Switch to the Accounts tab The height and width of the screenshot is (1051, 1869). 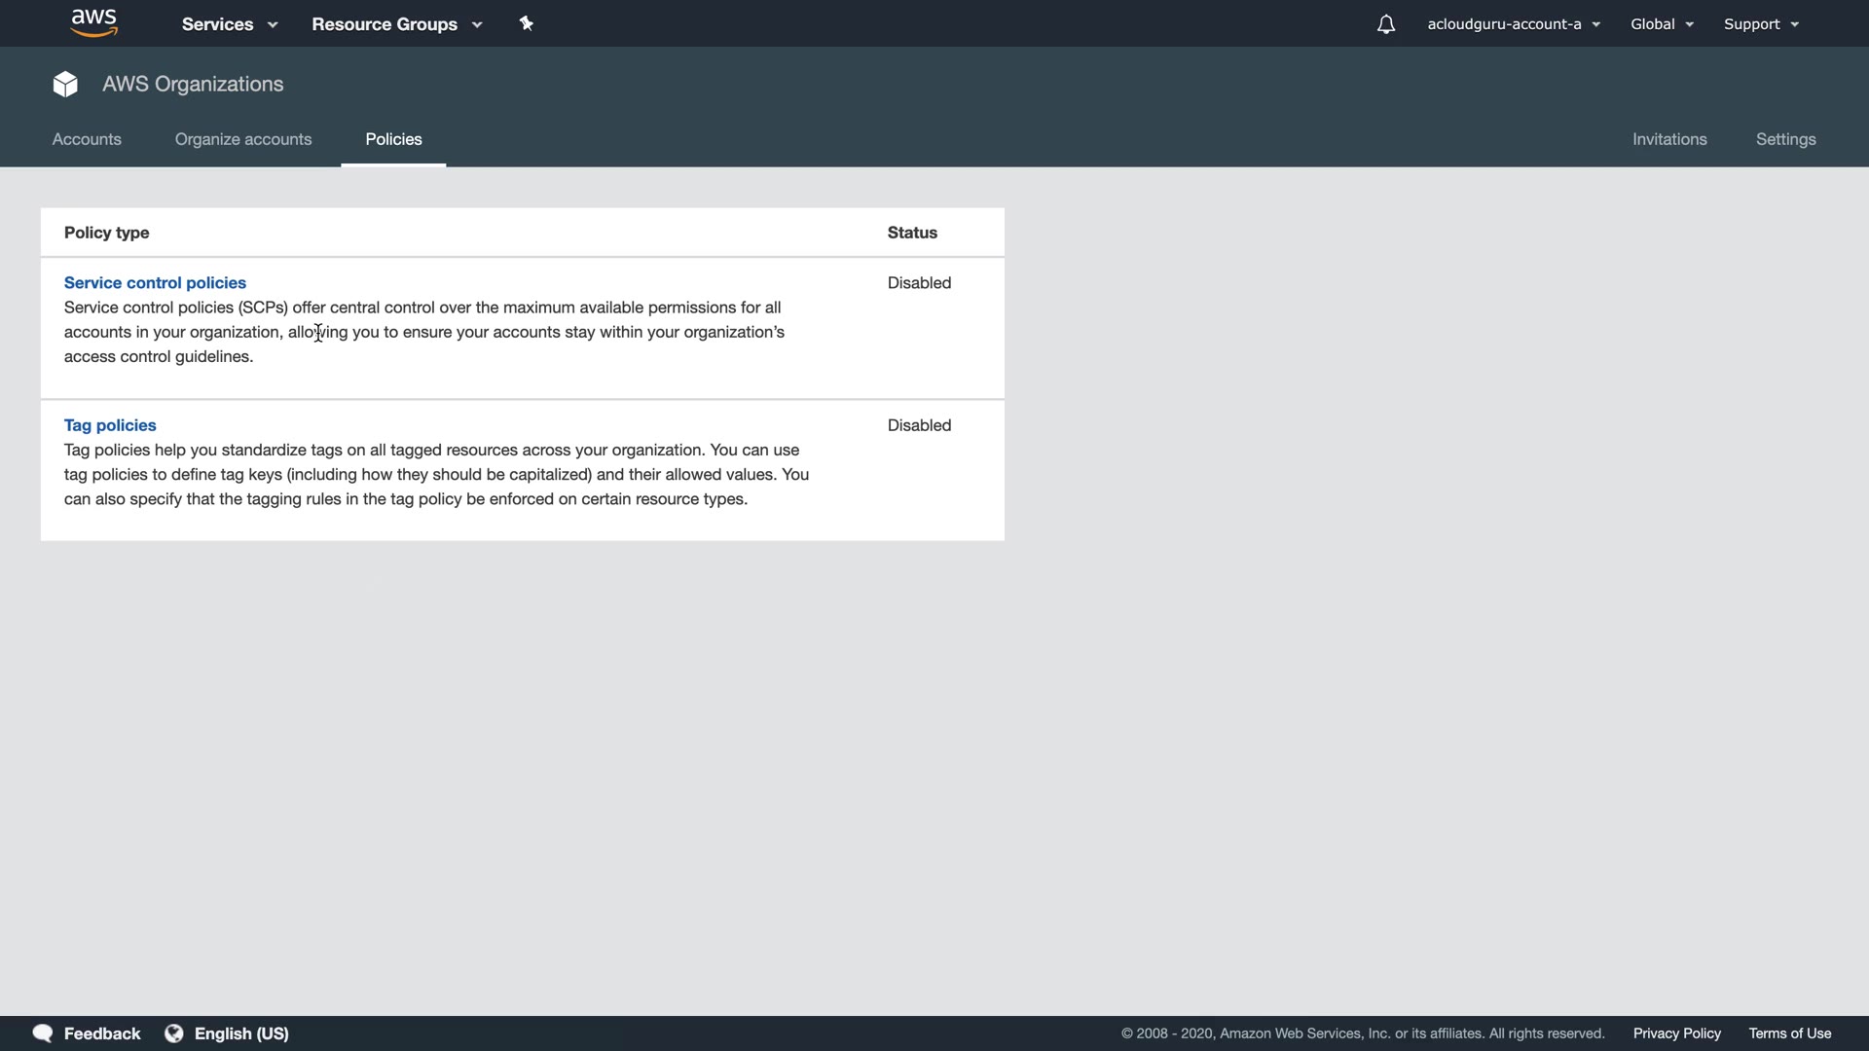87,139
